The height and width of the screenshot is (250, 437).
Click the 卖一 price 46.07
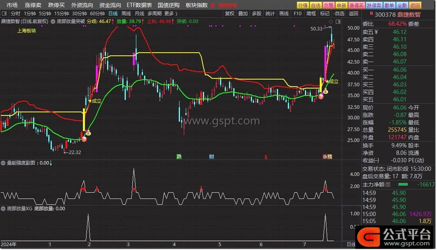point(399,62)
